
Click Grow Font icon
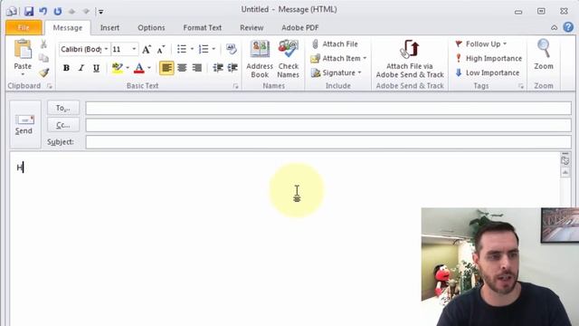coord(147,49)
